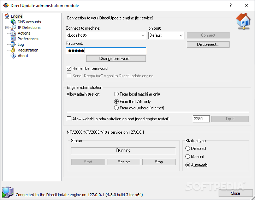Viewport: 255px width, 200px height.
Task: Click the connected computer status icon
Action: pyautogui.click(x=8, y=192)
